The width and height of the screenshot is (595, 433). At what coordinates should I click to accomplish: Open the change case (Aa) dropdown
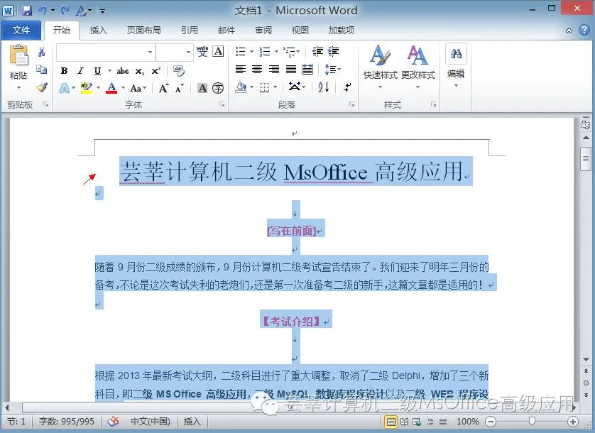pos(138,89)
